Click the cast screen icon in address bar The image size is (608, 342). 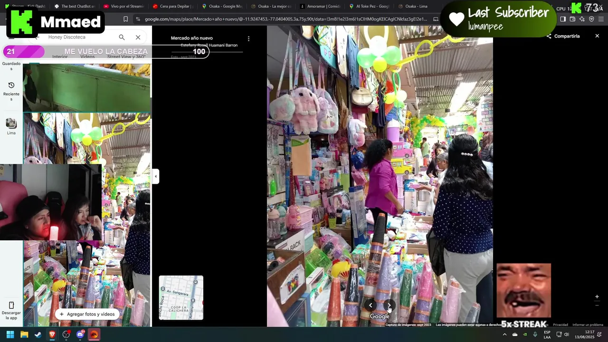coord(436,19)
